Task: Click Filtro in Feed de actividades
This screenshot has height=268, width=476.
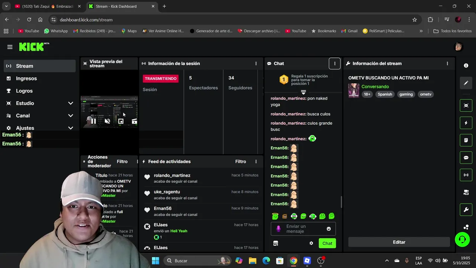Action: click(x=241, y=162)
